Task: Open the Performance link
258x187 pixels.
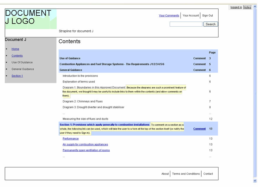Action: tap(70, 139)
